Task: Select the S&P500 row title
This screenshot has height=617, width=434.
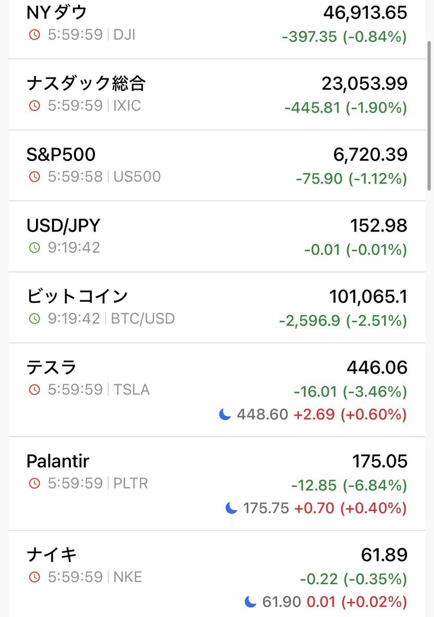Action: tap(61, 154)
